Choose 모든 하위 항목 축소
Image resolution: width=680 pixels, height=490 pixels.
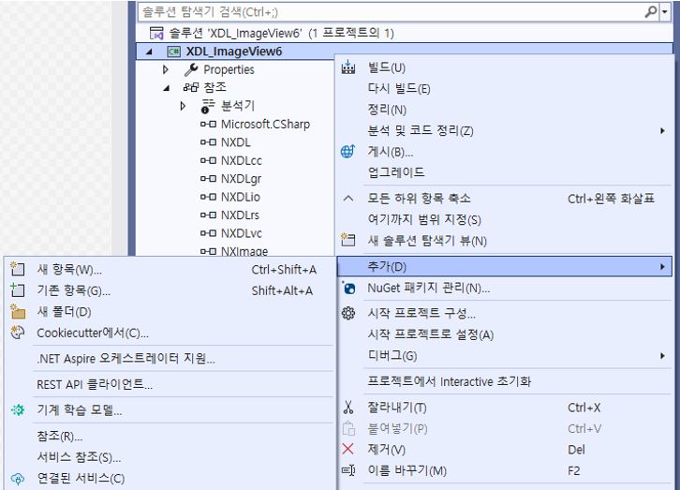click(x=419, y=199)
